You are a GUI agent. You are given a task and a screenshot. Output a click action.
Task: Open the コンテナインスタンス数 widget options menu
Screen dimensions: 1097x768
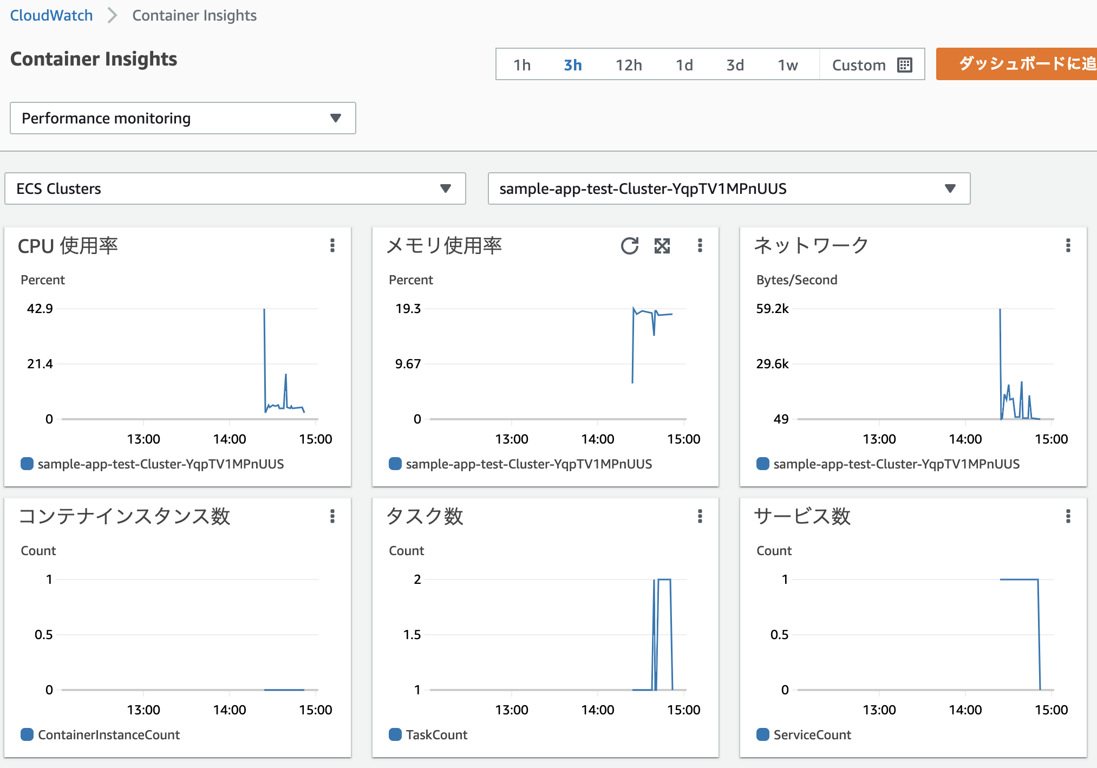pyautogui.click(x=332, y=517)
